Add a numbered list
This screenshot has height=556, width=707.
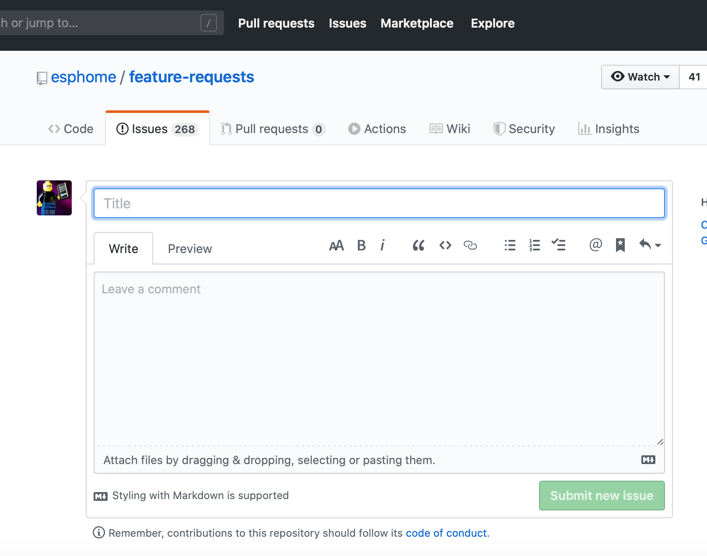[534, 245]
